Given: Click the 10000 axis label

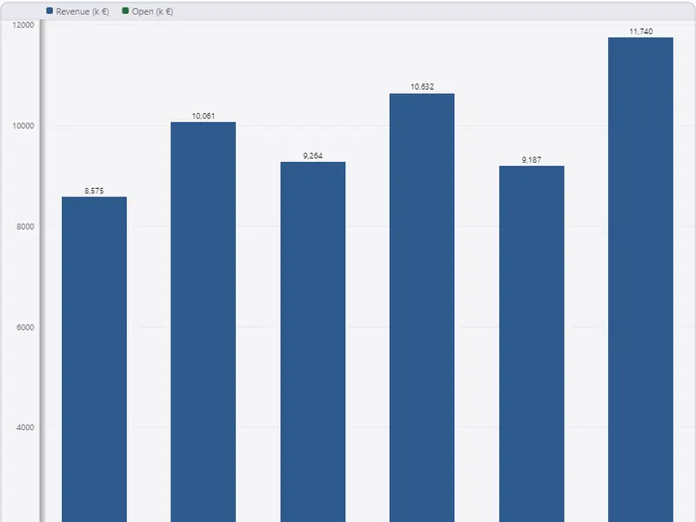Looking at the screenshot, I should 23,125.
